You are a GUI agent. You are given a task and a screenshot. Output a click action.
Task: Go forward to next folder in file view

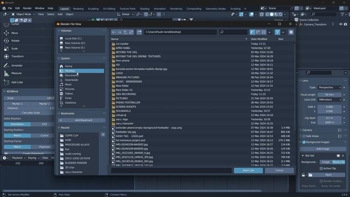(x=120, y=32)
